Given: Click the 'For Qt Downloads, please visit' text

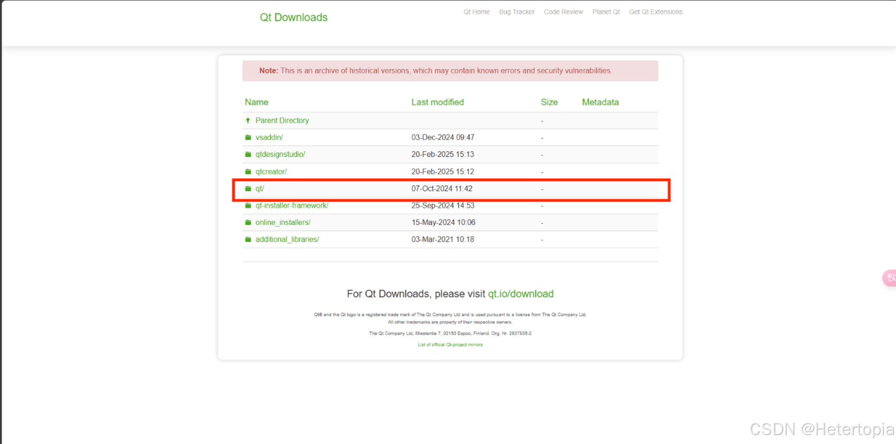Looking at the screenshot, I should tap(416, 294).
